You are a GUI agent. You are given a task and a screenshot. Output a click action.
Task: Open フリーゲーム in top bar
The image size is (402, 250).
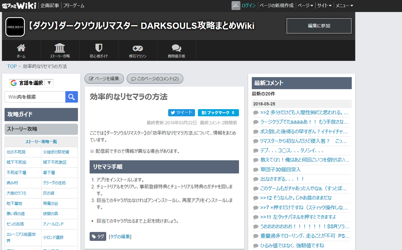(74, 5)
